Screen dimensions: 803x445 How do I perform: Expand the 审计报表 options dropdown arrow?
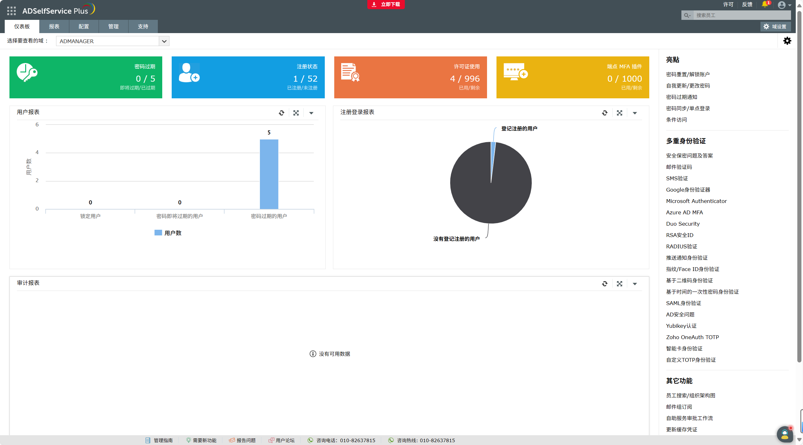pos(635,284)
